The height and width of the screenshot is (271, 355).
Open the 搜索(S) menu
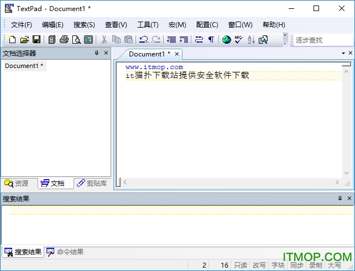tap(84, 25)
